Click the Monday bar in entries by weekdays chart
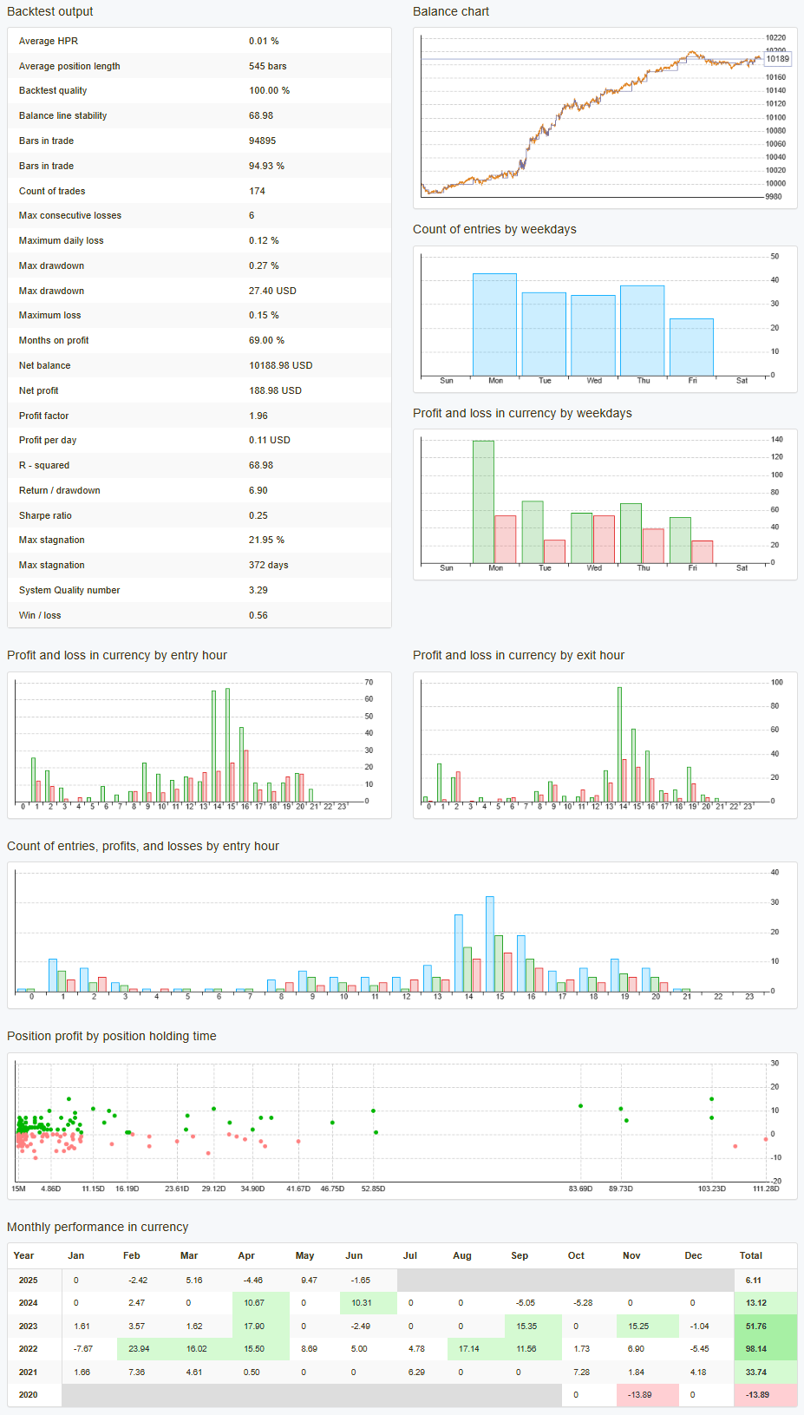 (494, 324)
